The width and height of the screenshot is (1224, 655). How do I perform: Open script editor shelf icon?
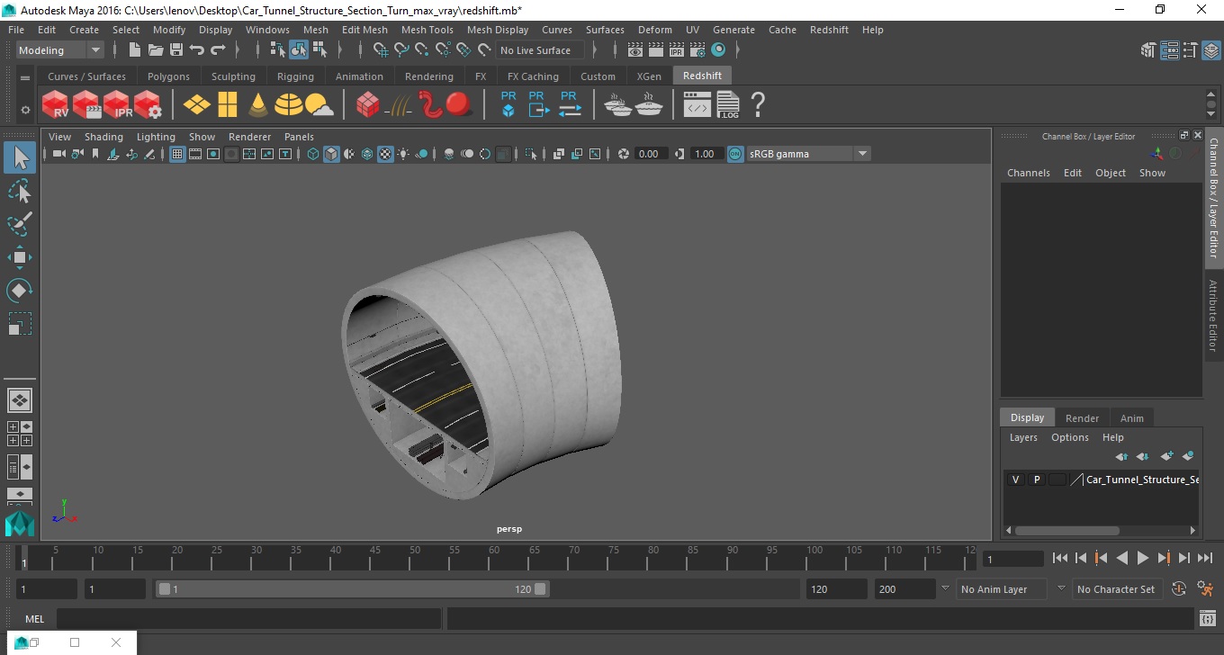click(x=697, y=105)
